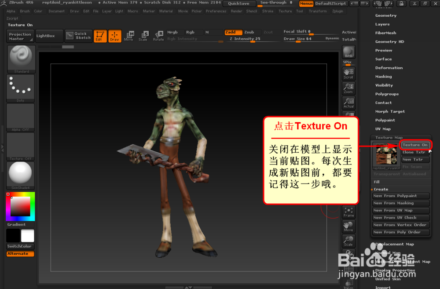The image size is (440, 289).
Task: Click the BPR render button
Action: coord(348,52)
